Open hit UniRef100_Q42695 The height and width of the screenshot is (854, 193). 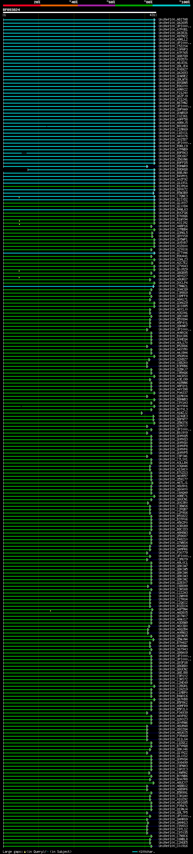tap(173, 23)
